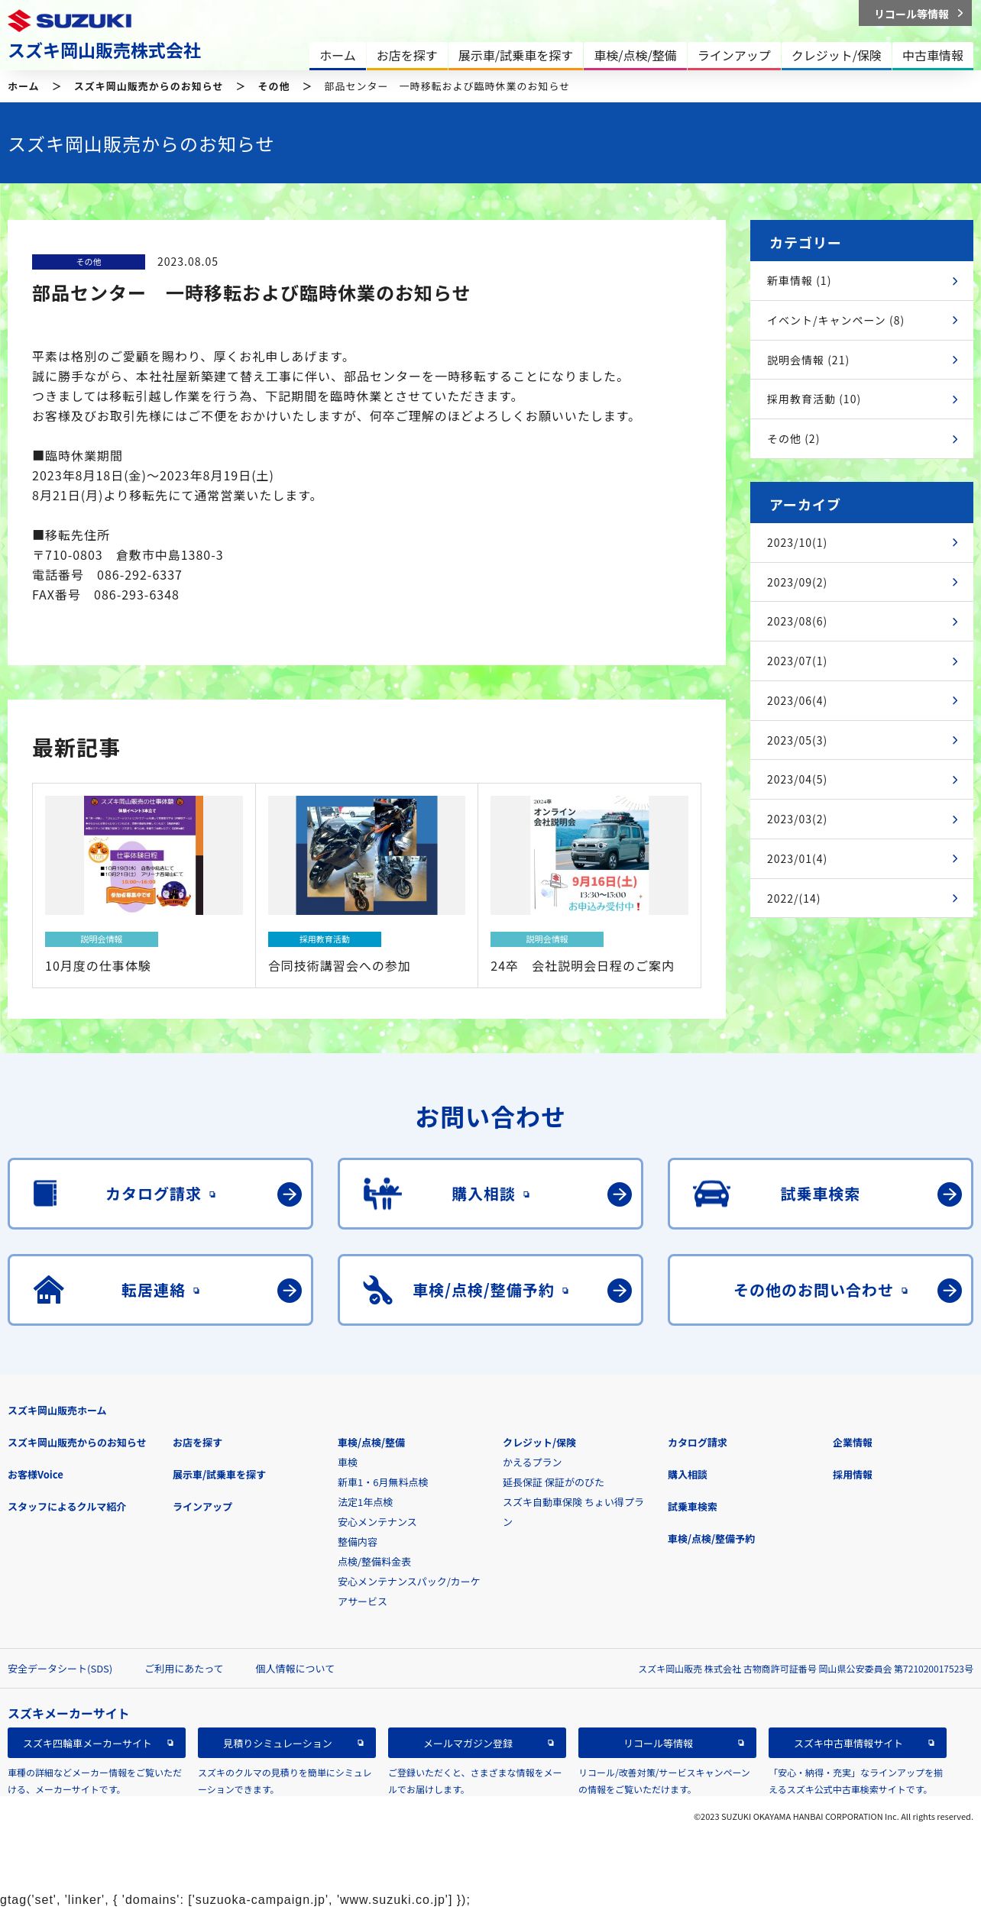The width and height of the screenshot is (981, 1910).
Task: Click the house icon beside 転居連絡
Action: [48, 1290]
